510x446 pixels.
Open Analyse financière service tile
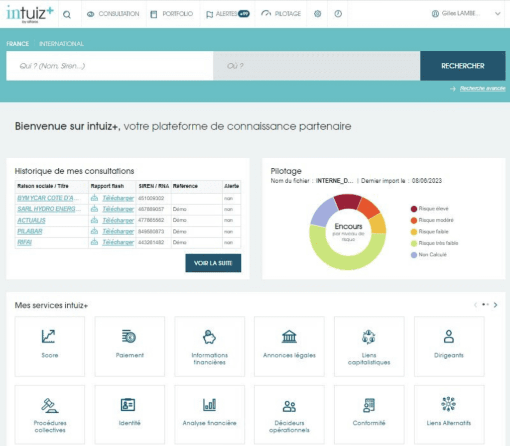(x=210, y=415)
